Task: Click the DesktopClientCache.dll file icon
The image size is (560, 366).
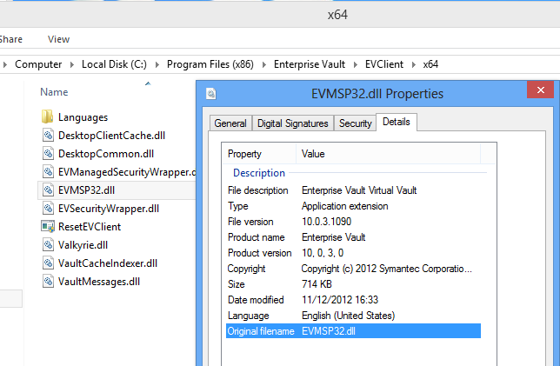Action: click(x=48, y=135)
